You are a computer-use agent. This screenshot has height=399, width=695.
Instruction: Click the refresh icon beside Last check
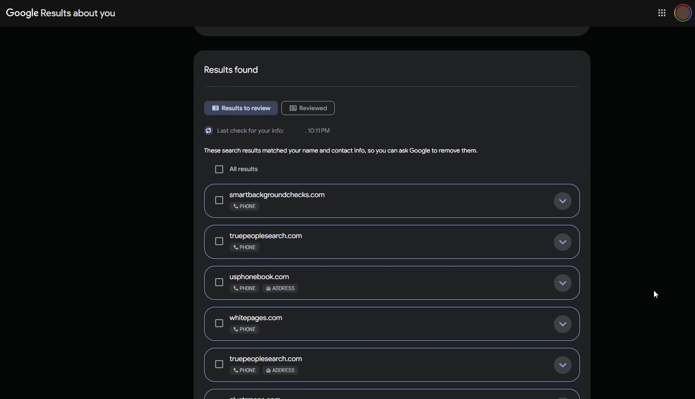(209, 131)
